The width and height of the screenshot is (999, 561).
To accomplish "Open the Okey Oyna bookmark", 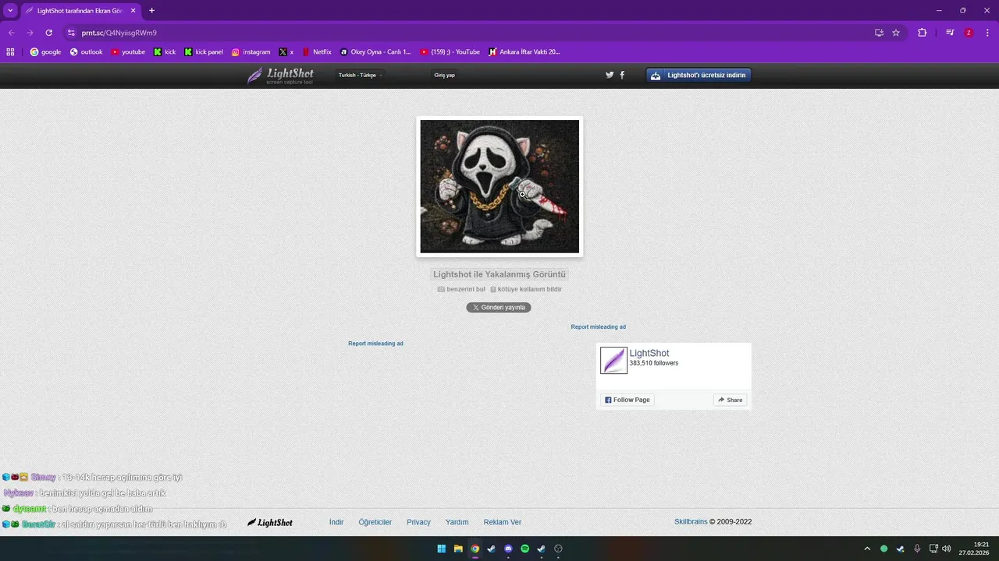I will [375, 52].
